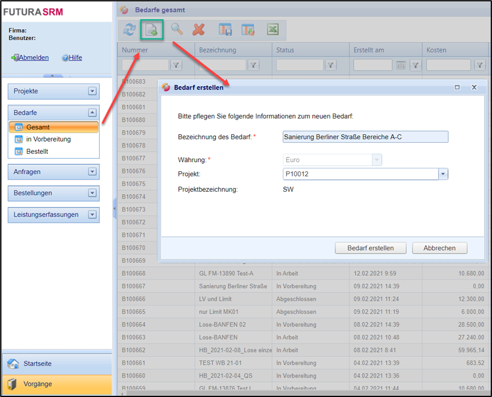Open the Projekt dropdown in dialog
492x397 pixels.
(443, 174)
